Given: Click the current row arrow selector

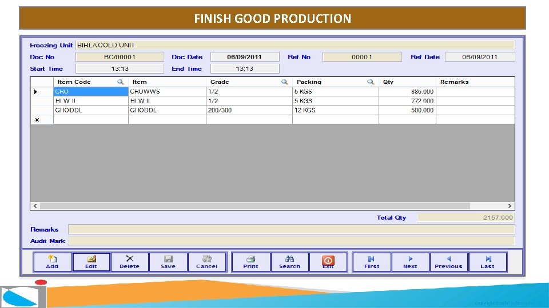Looking at the screenshot, I should click(x=35, y=91).
